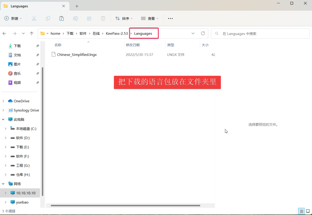Cut the selected file using scissors icon
The image size is (312, 215).
(x=34, y=18)
